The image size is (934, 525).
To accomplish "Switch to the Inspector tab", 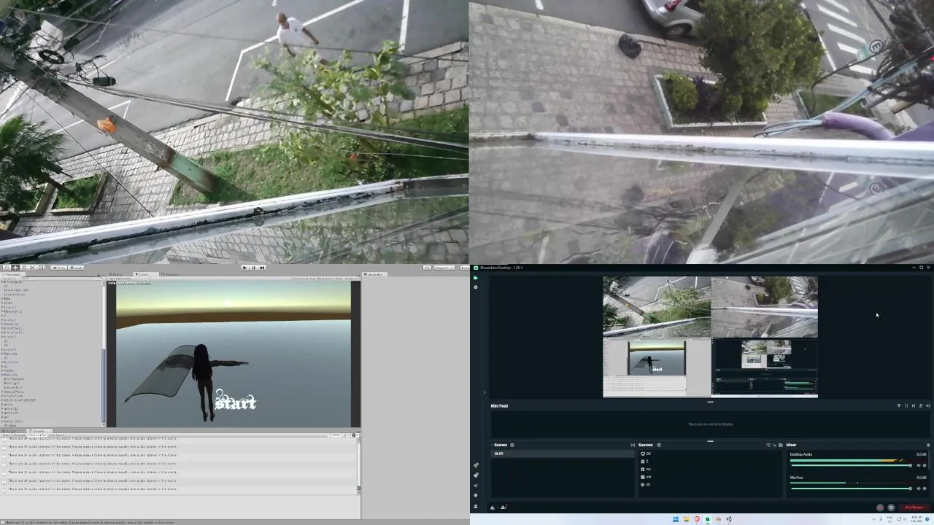I will 374,274.
